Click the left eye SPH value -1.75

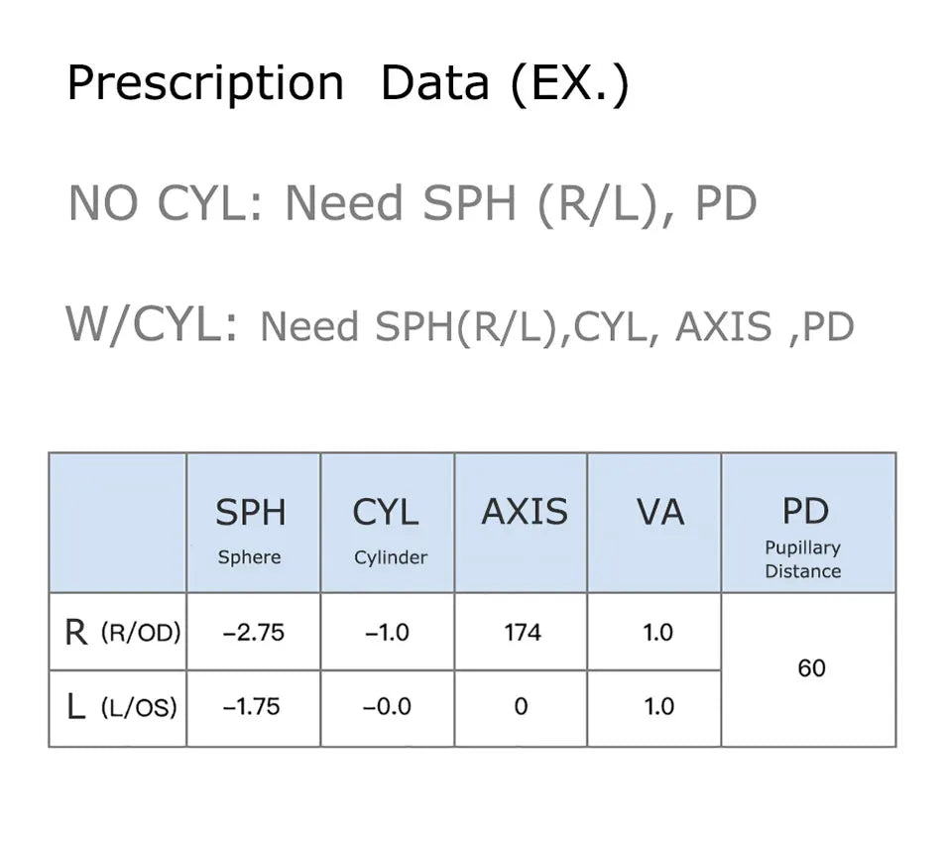coord(252,707)
